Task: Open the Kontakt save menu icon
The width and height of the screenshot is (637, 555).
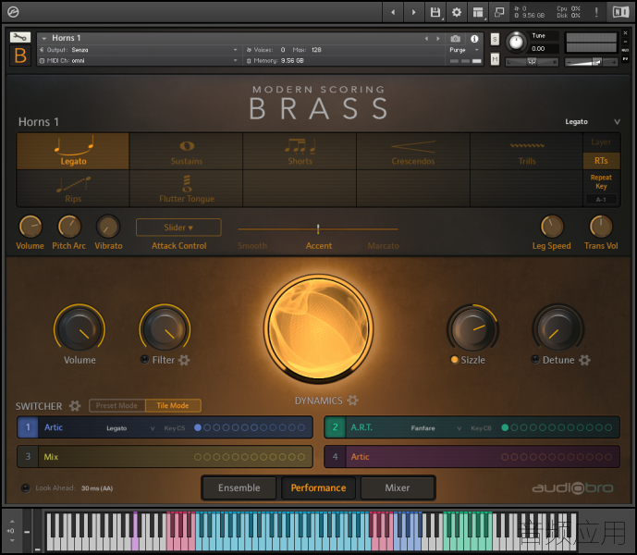Action: click(x=435, y=12)
